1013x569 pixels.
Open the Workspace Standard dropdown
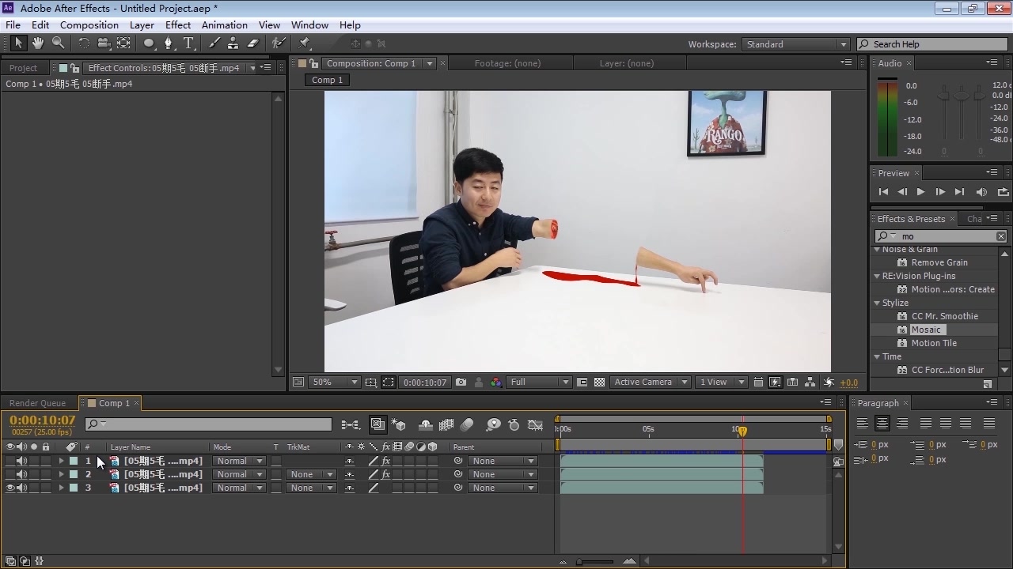click(x=796, y=44)
